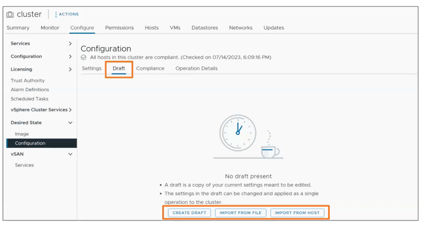Click the cluster icon beside the title

10,14
